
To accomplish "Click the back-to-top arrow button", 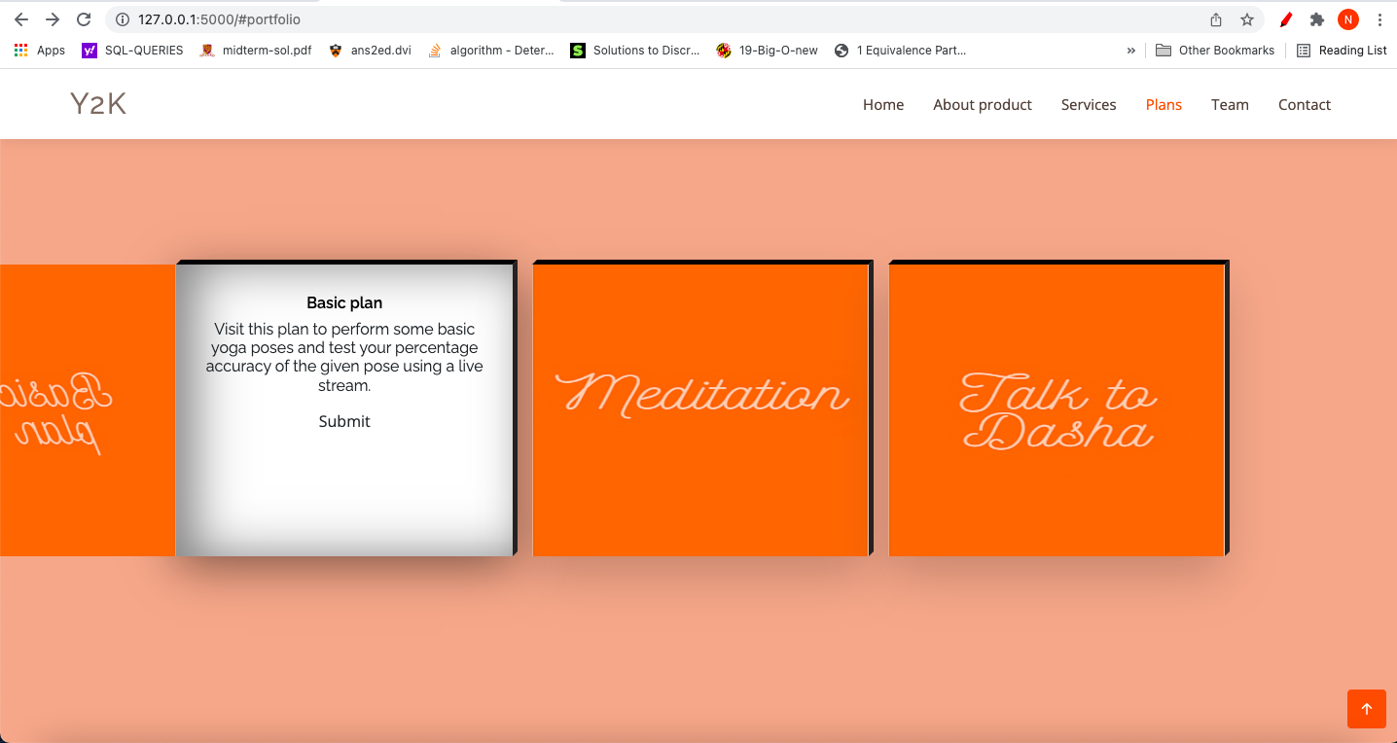I will point(1366,709).
